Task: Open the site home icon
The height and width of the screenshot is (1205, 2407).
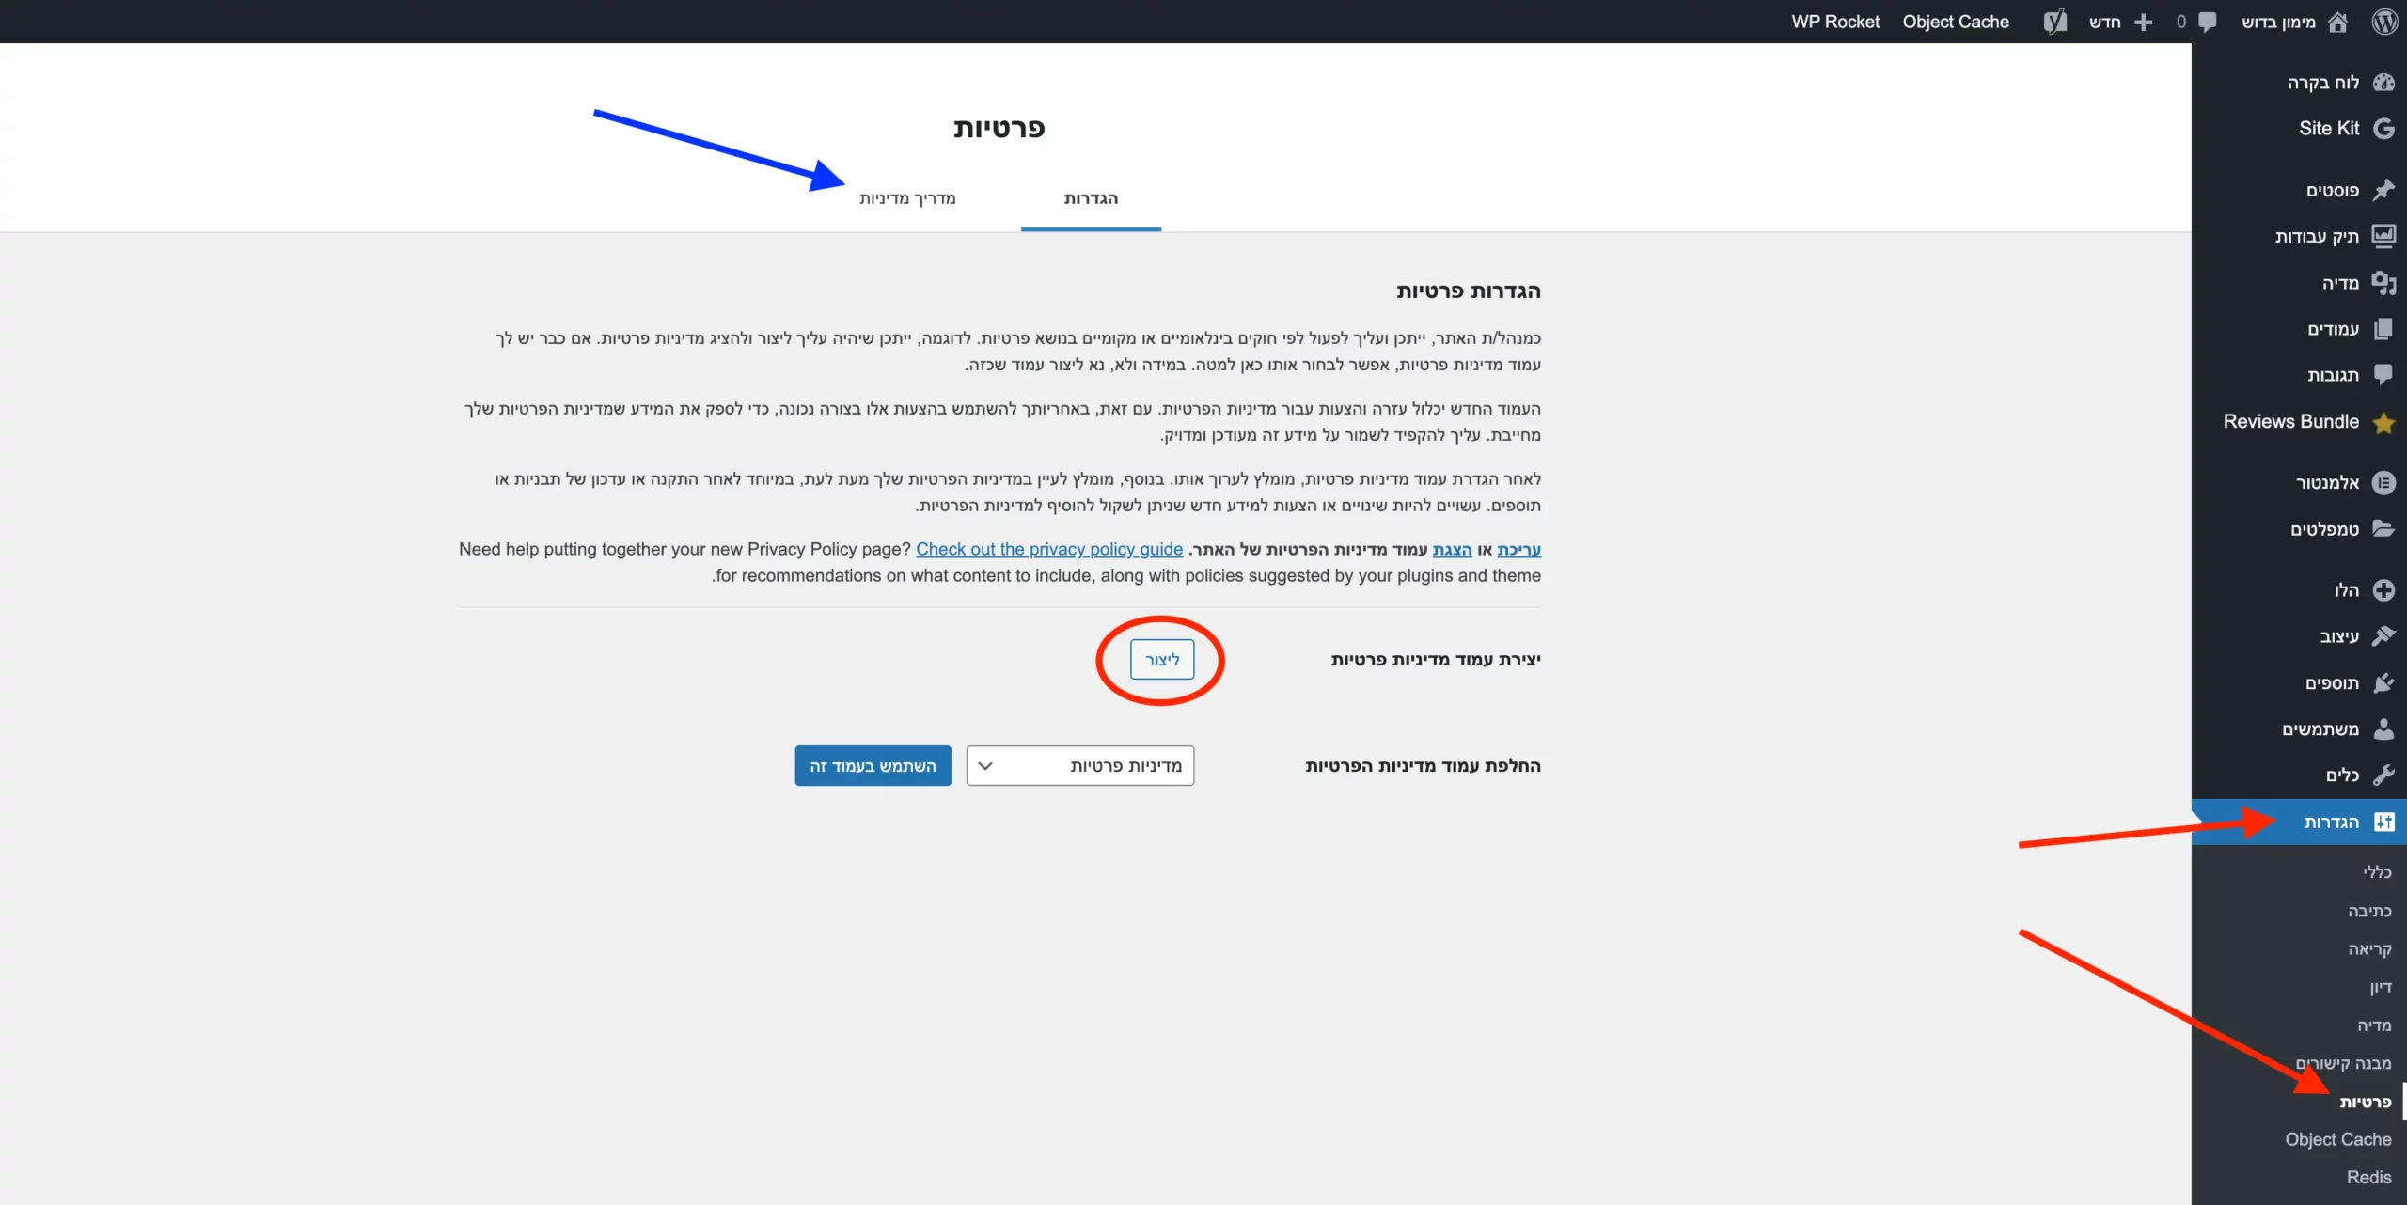Action: (2338, 22)
